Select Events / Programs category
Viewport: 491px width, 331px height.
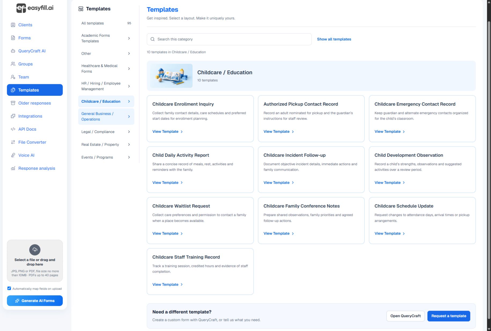click(106, 157)
